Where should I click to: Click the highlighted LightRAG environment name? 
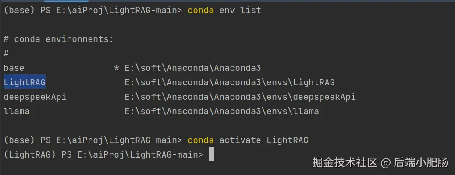click(25, 82)
